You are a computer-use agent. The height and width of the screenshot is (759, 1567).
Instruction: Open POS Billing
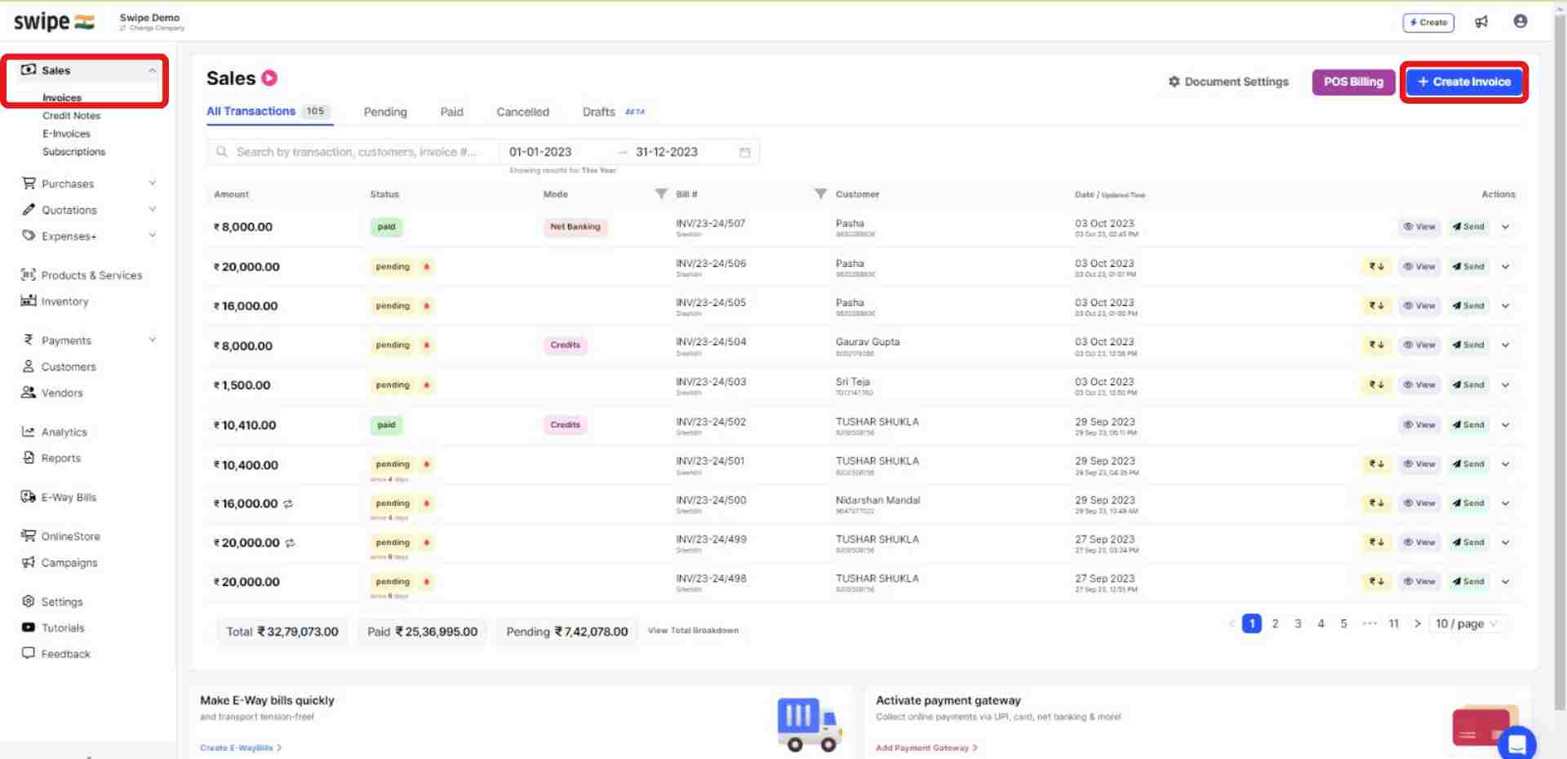[1353, 82]
